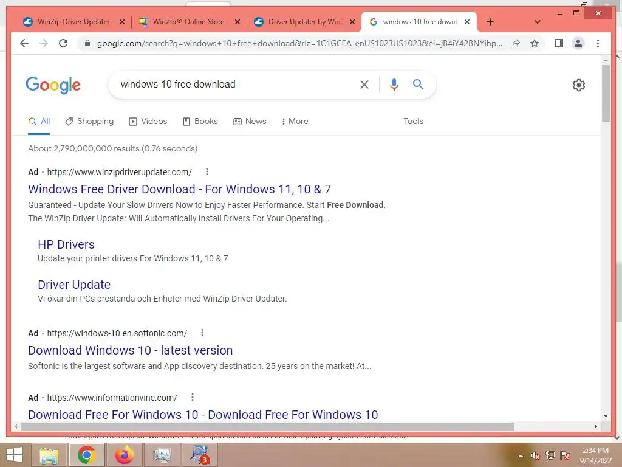Open Chrome's three-dot menu
The height and width of the screenshot is (467, 622).
[598, 43]
